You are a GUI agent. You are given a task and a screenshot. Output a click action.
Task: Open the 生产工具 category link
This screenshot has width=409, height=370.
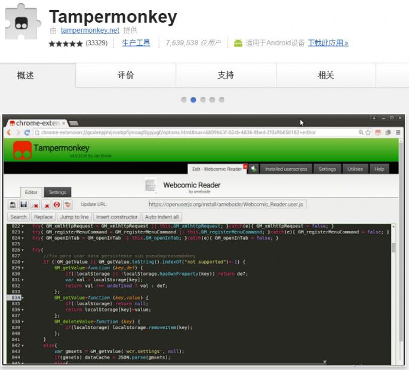[x=136, y=43]
